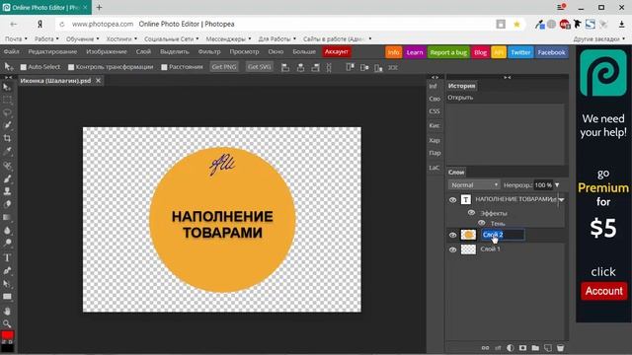Hide the Слой 2 layer
Image resolution: width=632 pixels, height=355 pixels.
(x=452, y=235)
